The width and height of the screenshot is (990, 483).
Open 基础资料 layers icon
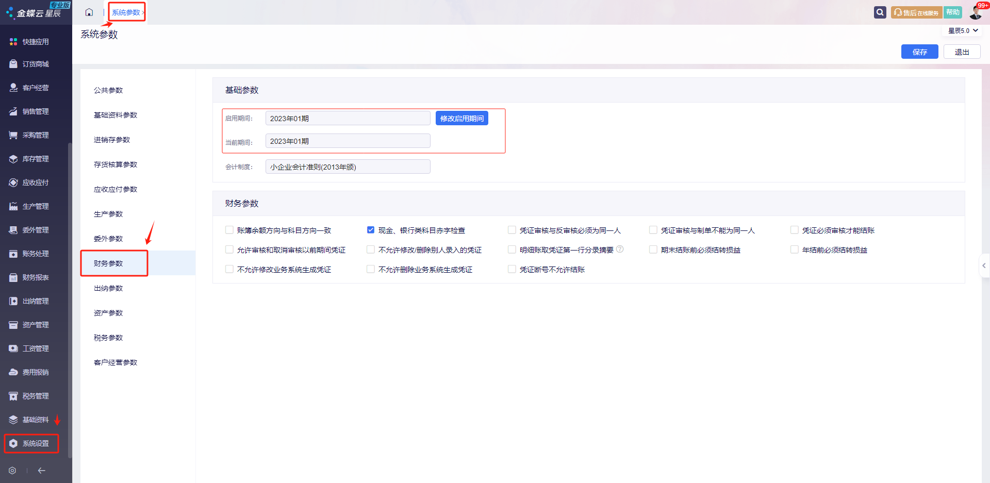pos(13,420)
